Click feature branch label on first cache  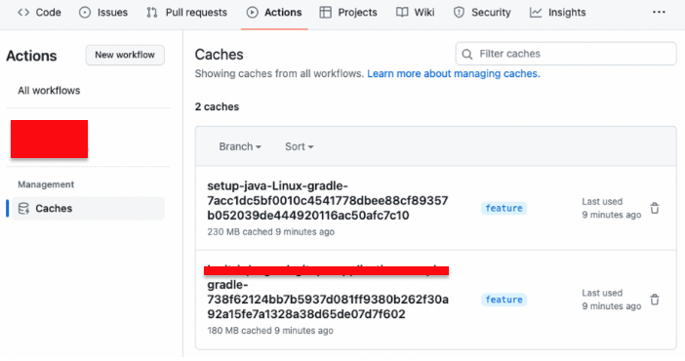pyautogui.click(x=504, y=208)
